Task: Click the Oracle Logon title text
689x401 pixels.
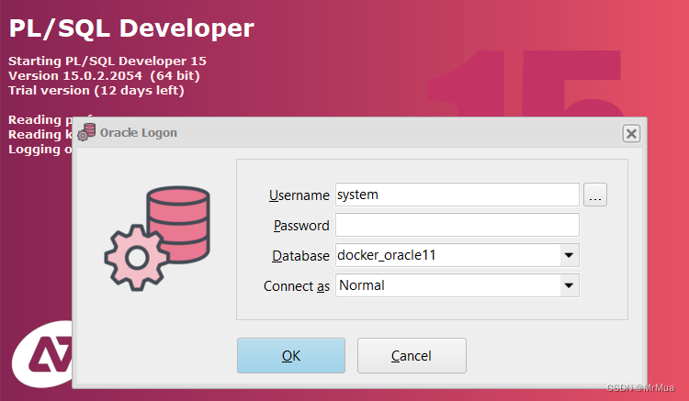Action: point(139,132)
